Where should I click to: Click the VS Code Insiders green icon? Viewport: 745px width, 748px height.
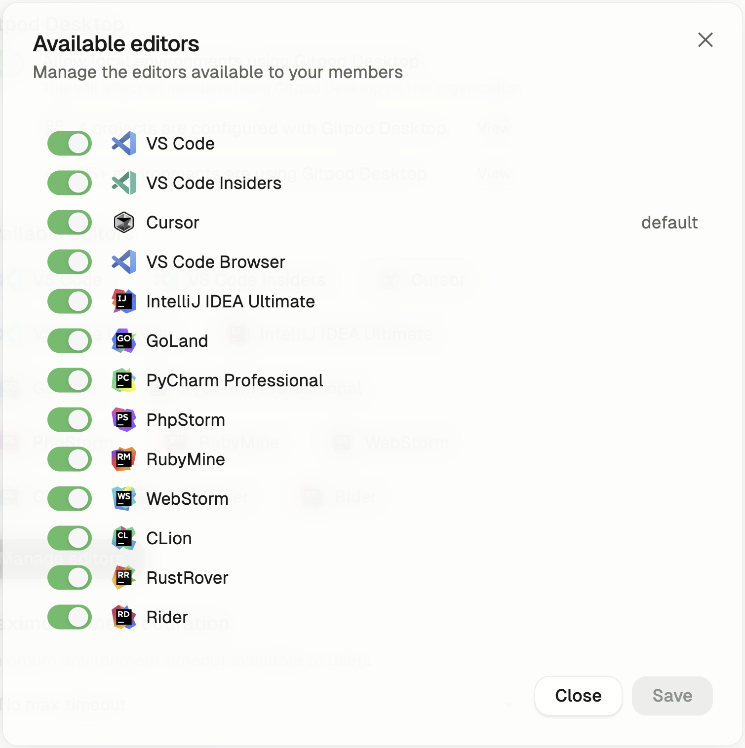124,183
